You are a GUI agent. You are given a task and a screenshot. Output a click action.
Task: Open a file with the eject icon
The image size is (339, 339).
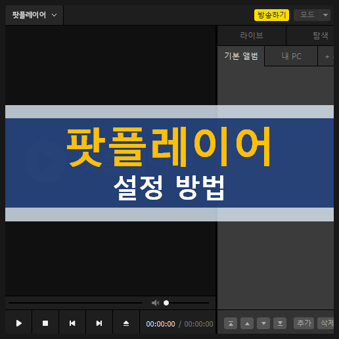click(126, 323)
